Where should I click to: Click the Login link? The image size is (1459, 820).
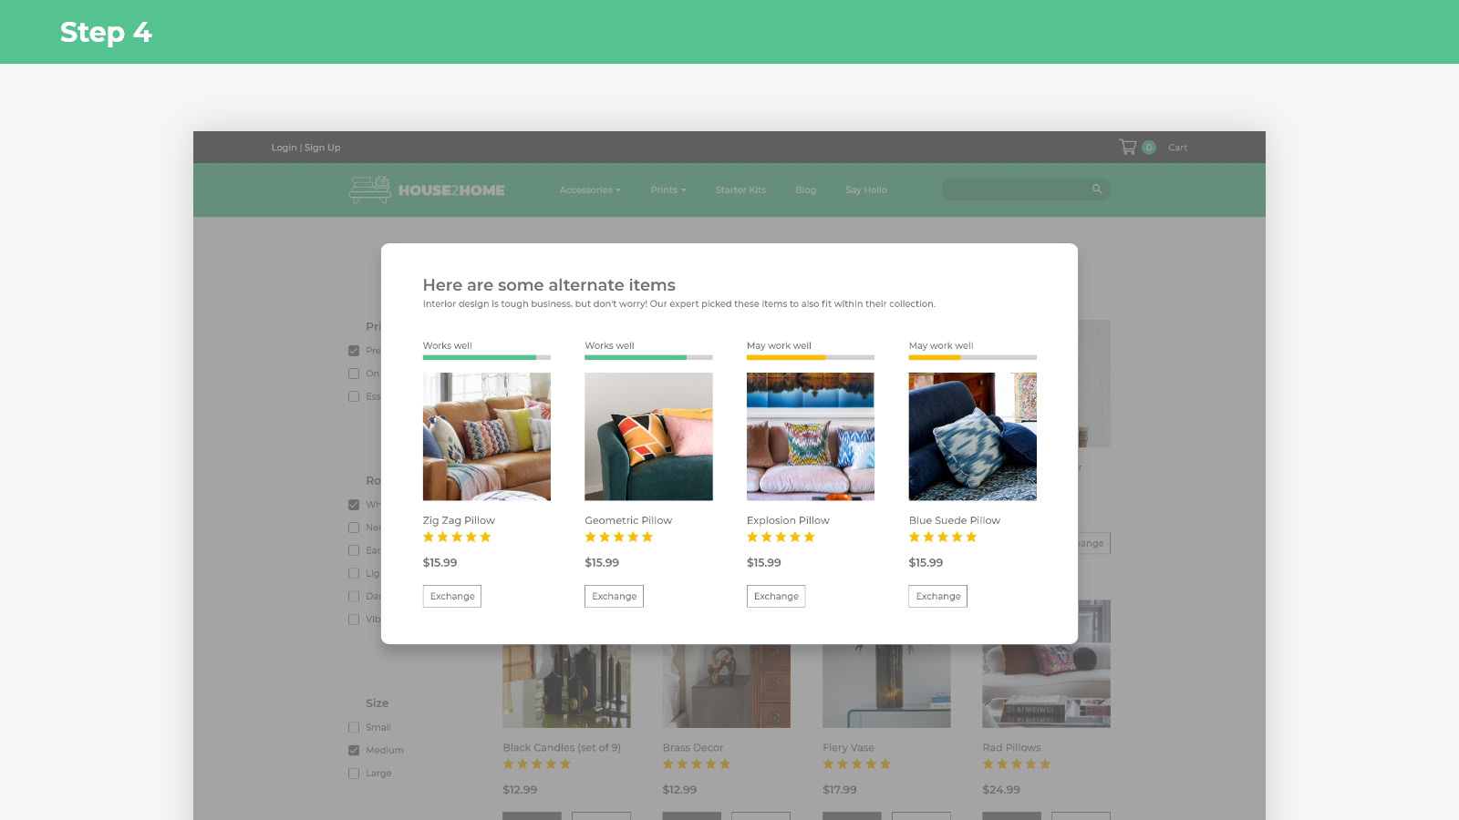pyautogui.click(x=284, y=148)
